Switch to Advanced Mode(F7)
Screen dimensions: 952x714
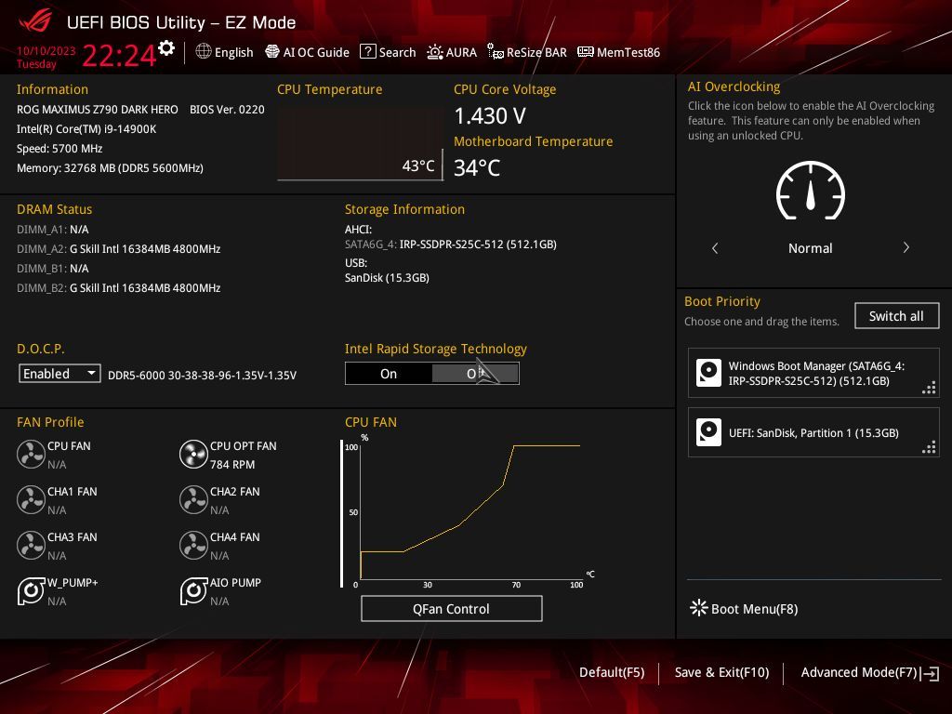(858, 672)
